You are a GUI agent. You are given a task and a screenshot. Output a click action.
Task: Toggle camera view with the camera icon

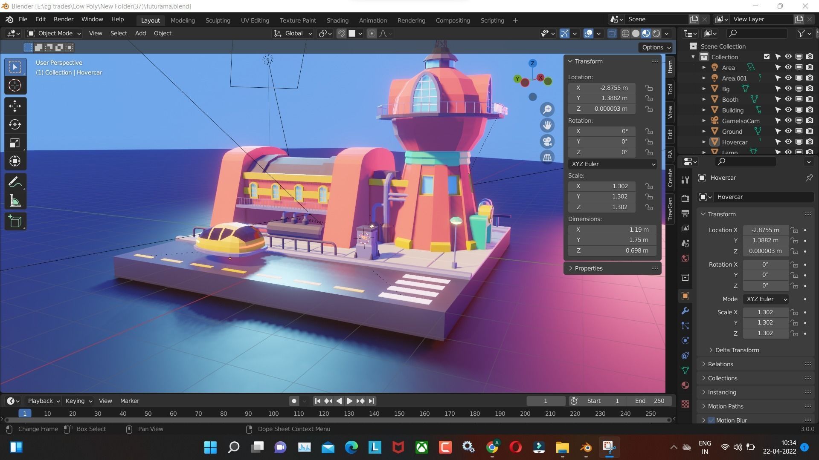(x=547, y=141)
